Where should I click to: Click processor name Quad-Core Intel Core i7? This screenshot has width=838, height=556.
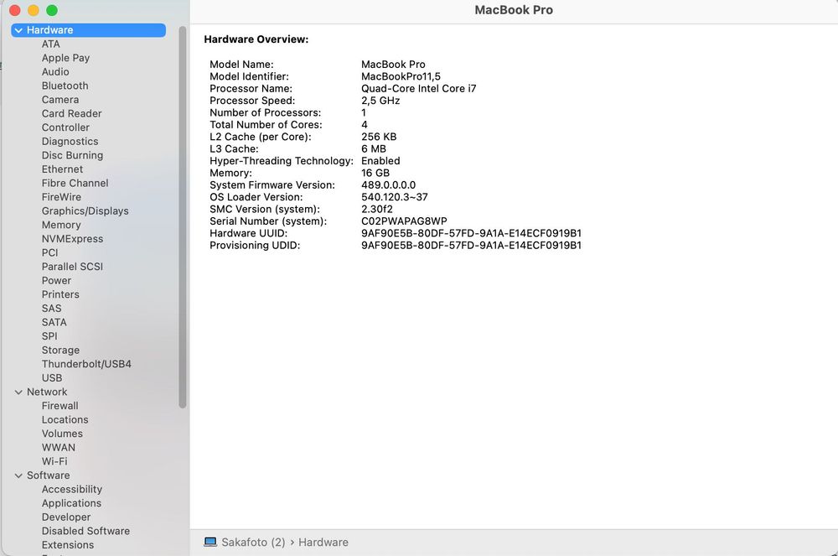[x=418, y=89]
